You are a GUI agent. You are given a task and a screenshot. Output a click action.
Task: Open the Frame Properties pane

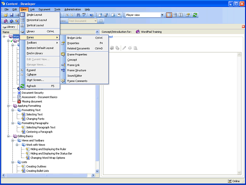point(85,55)
